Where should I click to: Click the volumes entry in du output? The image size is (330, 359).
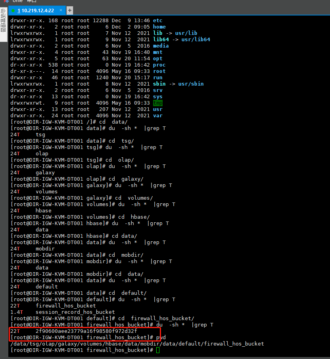click(x=46, y=192)
